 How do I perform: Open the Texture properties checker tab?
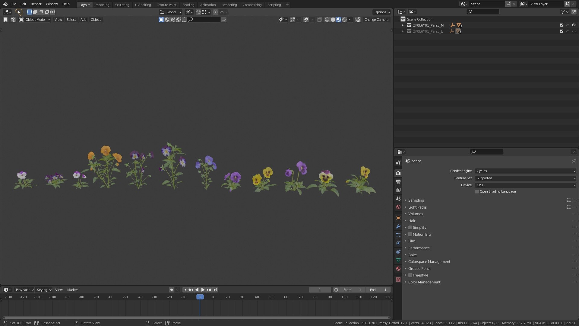click(x=398, y=280)
